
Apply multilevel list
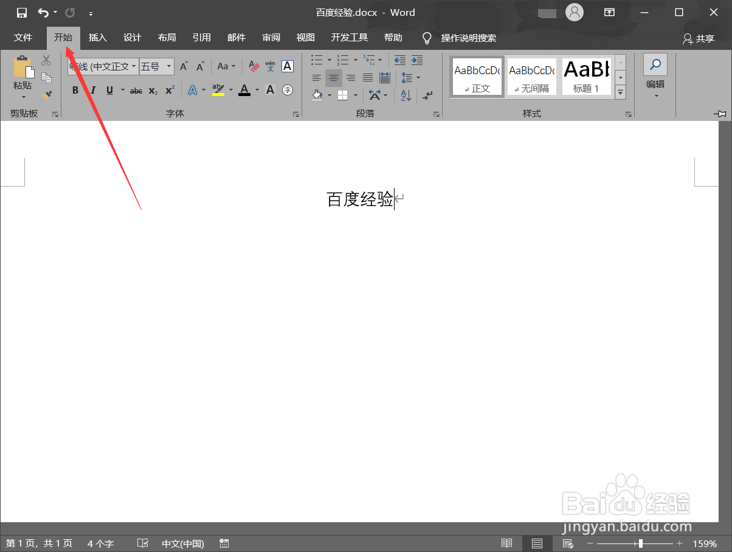tap(369, 60)
